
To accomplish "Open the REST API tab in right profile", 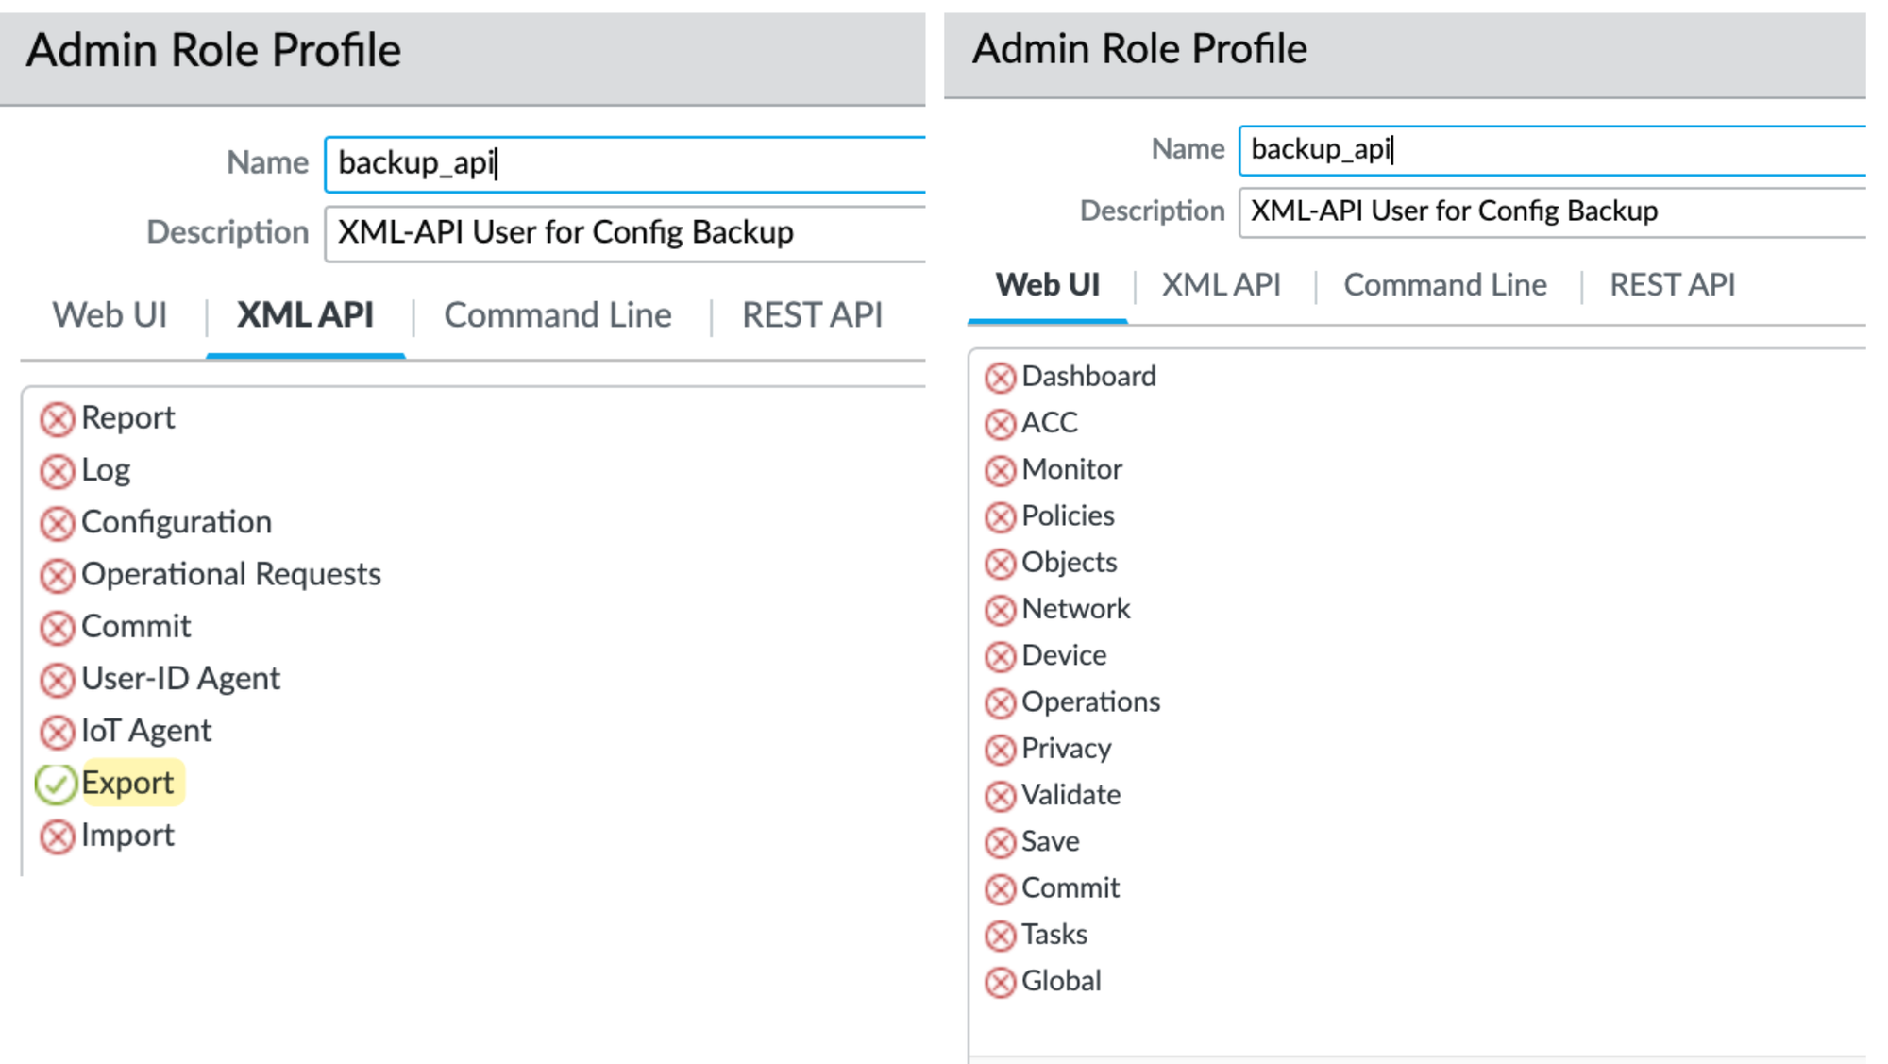I will [x=1672, y=285].
